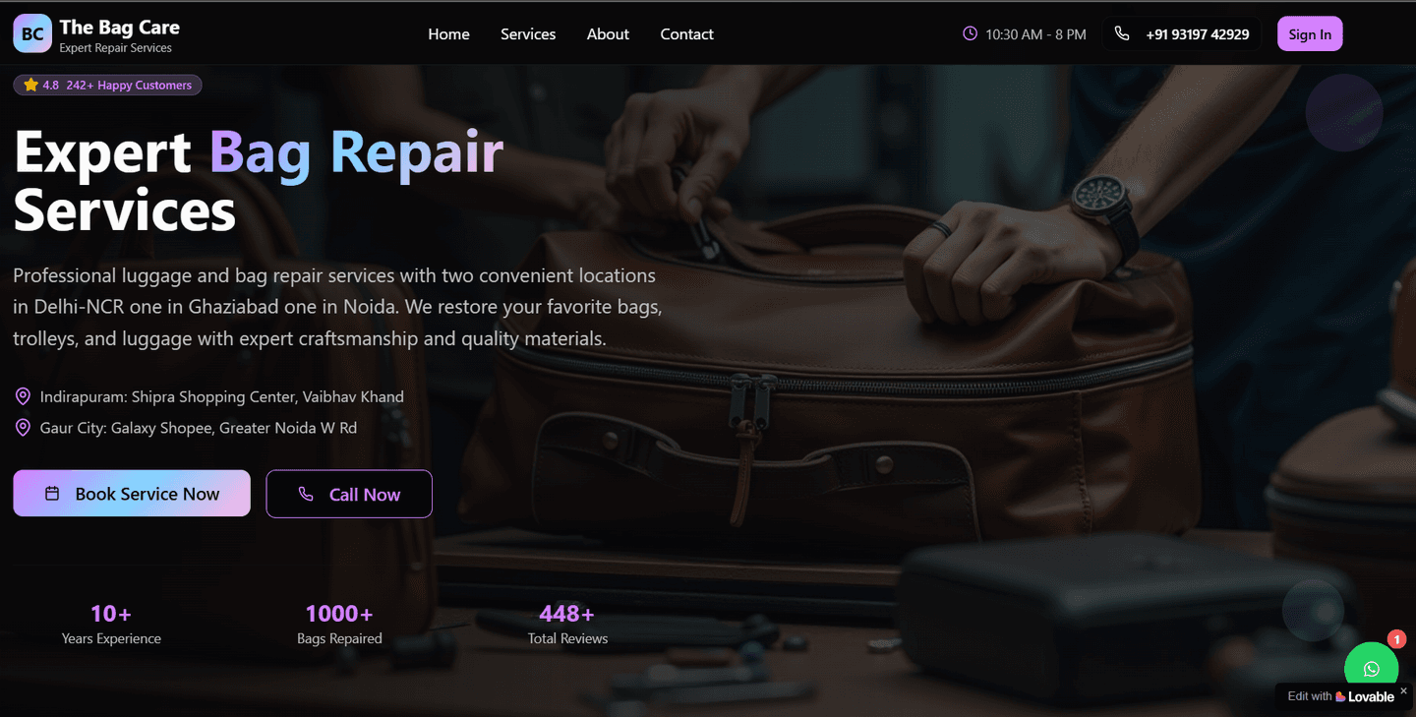This screenshot has height=717, width=1416.
Task: Click The Bag Care site title
Action: click(119, 27)
